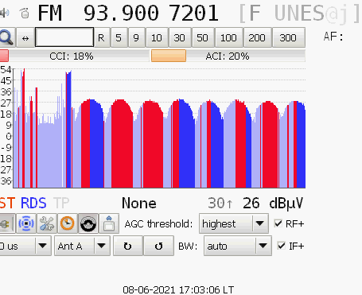362x295 pixels.
Task: Click the speaker volume icon
Action: pos(5,13)
